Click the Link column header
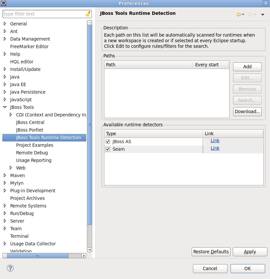Viewport: 270px width, 279px height. click(x=233, y=134)
